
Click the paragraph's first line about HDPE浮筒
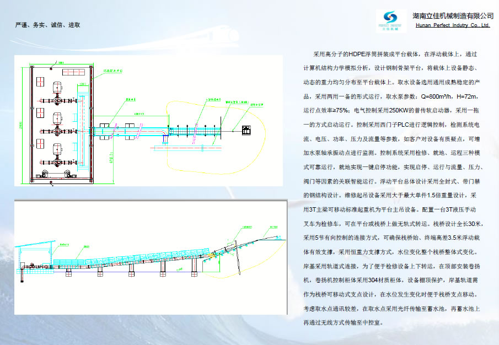pos(394,55)
